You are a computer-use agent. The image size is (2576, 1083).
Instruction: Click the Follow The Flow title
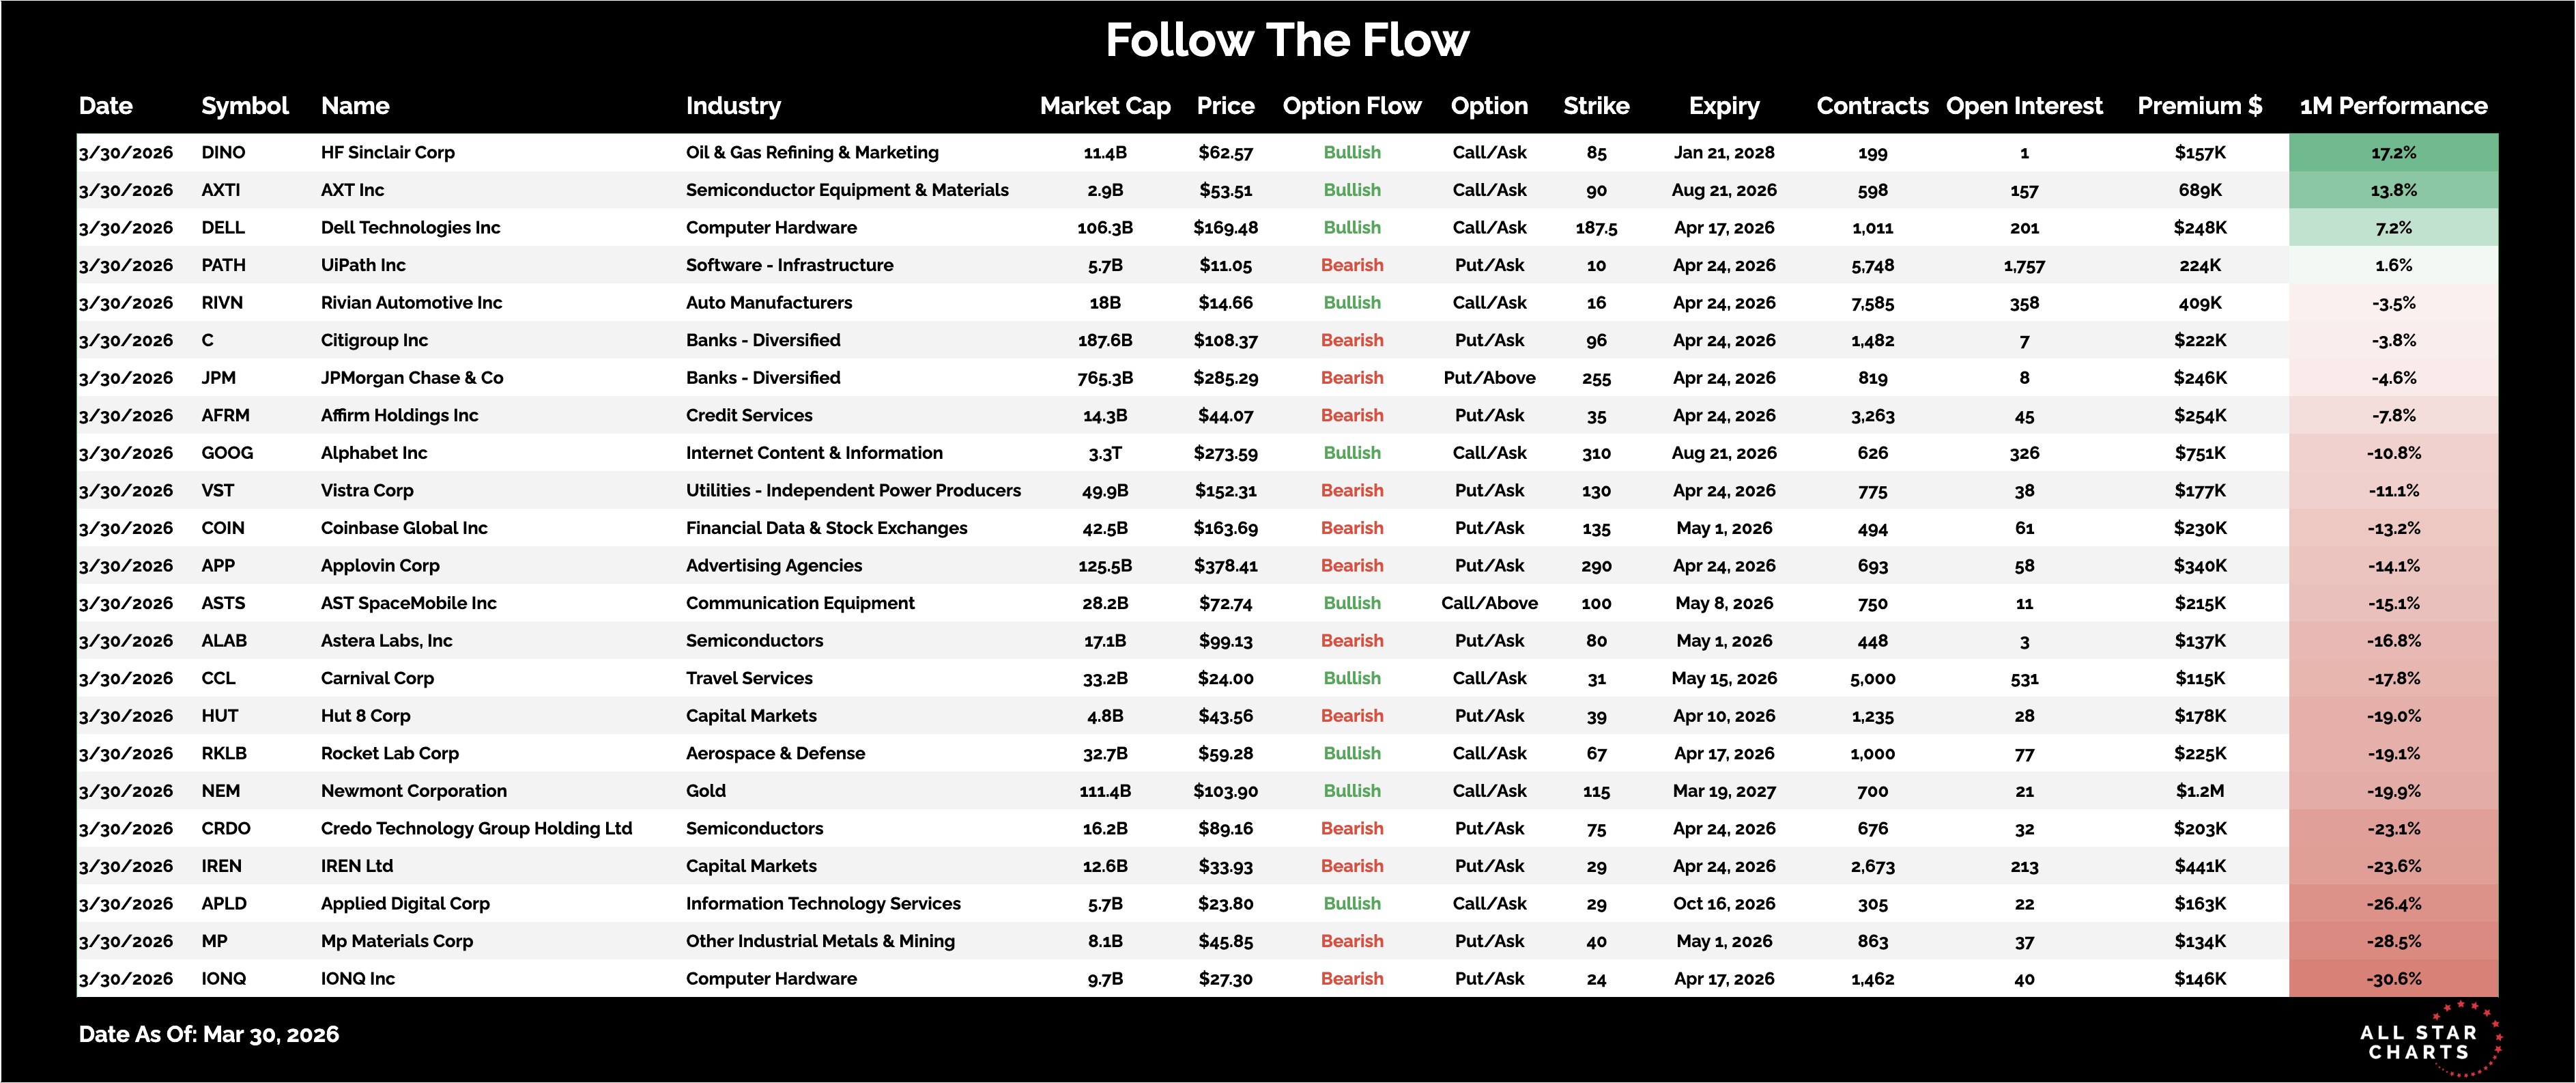coord(1287,41)
